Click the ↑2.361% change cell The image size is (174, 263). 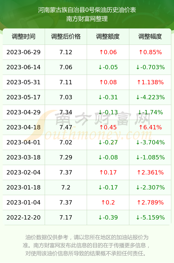click(x=150, y=172)
